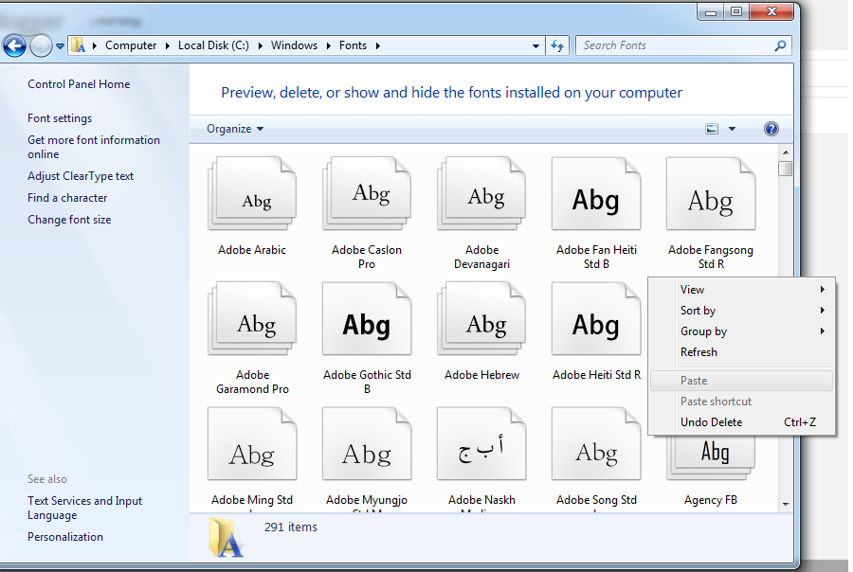Open Personalization link
Viewport: 853px width, 572px height.
tap(65, 537)
